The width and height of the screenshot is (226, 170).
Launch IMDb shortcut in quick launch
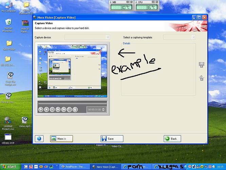pos(41,167)
